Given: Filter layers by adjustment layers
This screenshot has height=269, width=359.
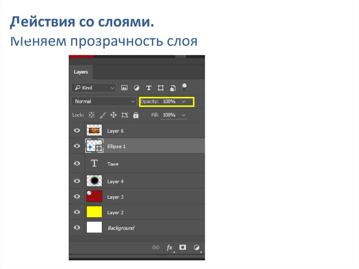Looking at the screenshot, I should coord(136,88).
